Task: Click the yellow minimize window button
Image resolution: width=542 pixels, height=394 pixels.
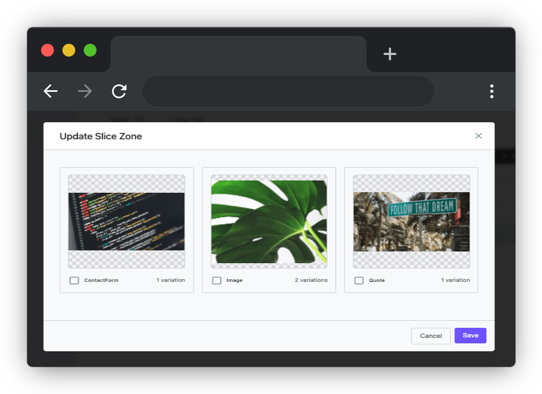Action: pyautogui.click(x=69, y=50)
